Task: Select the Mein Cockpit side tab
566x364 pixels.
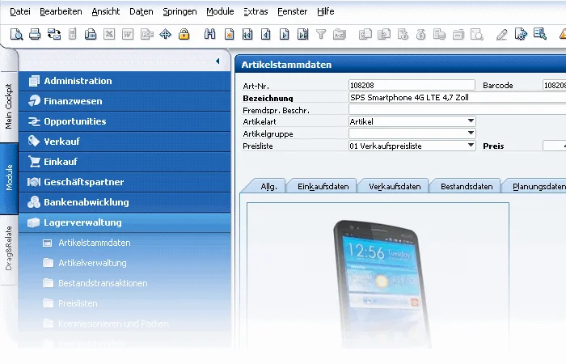Action: pyautogui.click(x=9, y=107)
